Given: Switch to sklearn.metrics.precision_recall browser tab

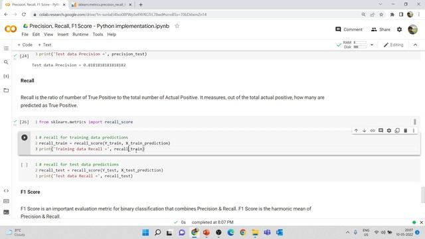Looking at the screenshot, I should pos(102,5).
